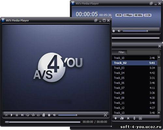Image resolution: width=163 pixels, height=130 pixels.
Task: Remove selected track with the X icon
Action: coord(128,118)
